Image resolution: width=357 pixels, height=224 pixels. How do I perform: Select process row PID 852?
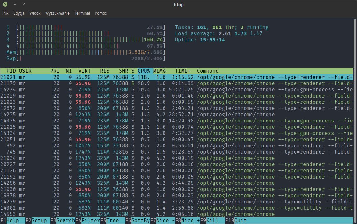(x=177, y=146)
